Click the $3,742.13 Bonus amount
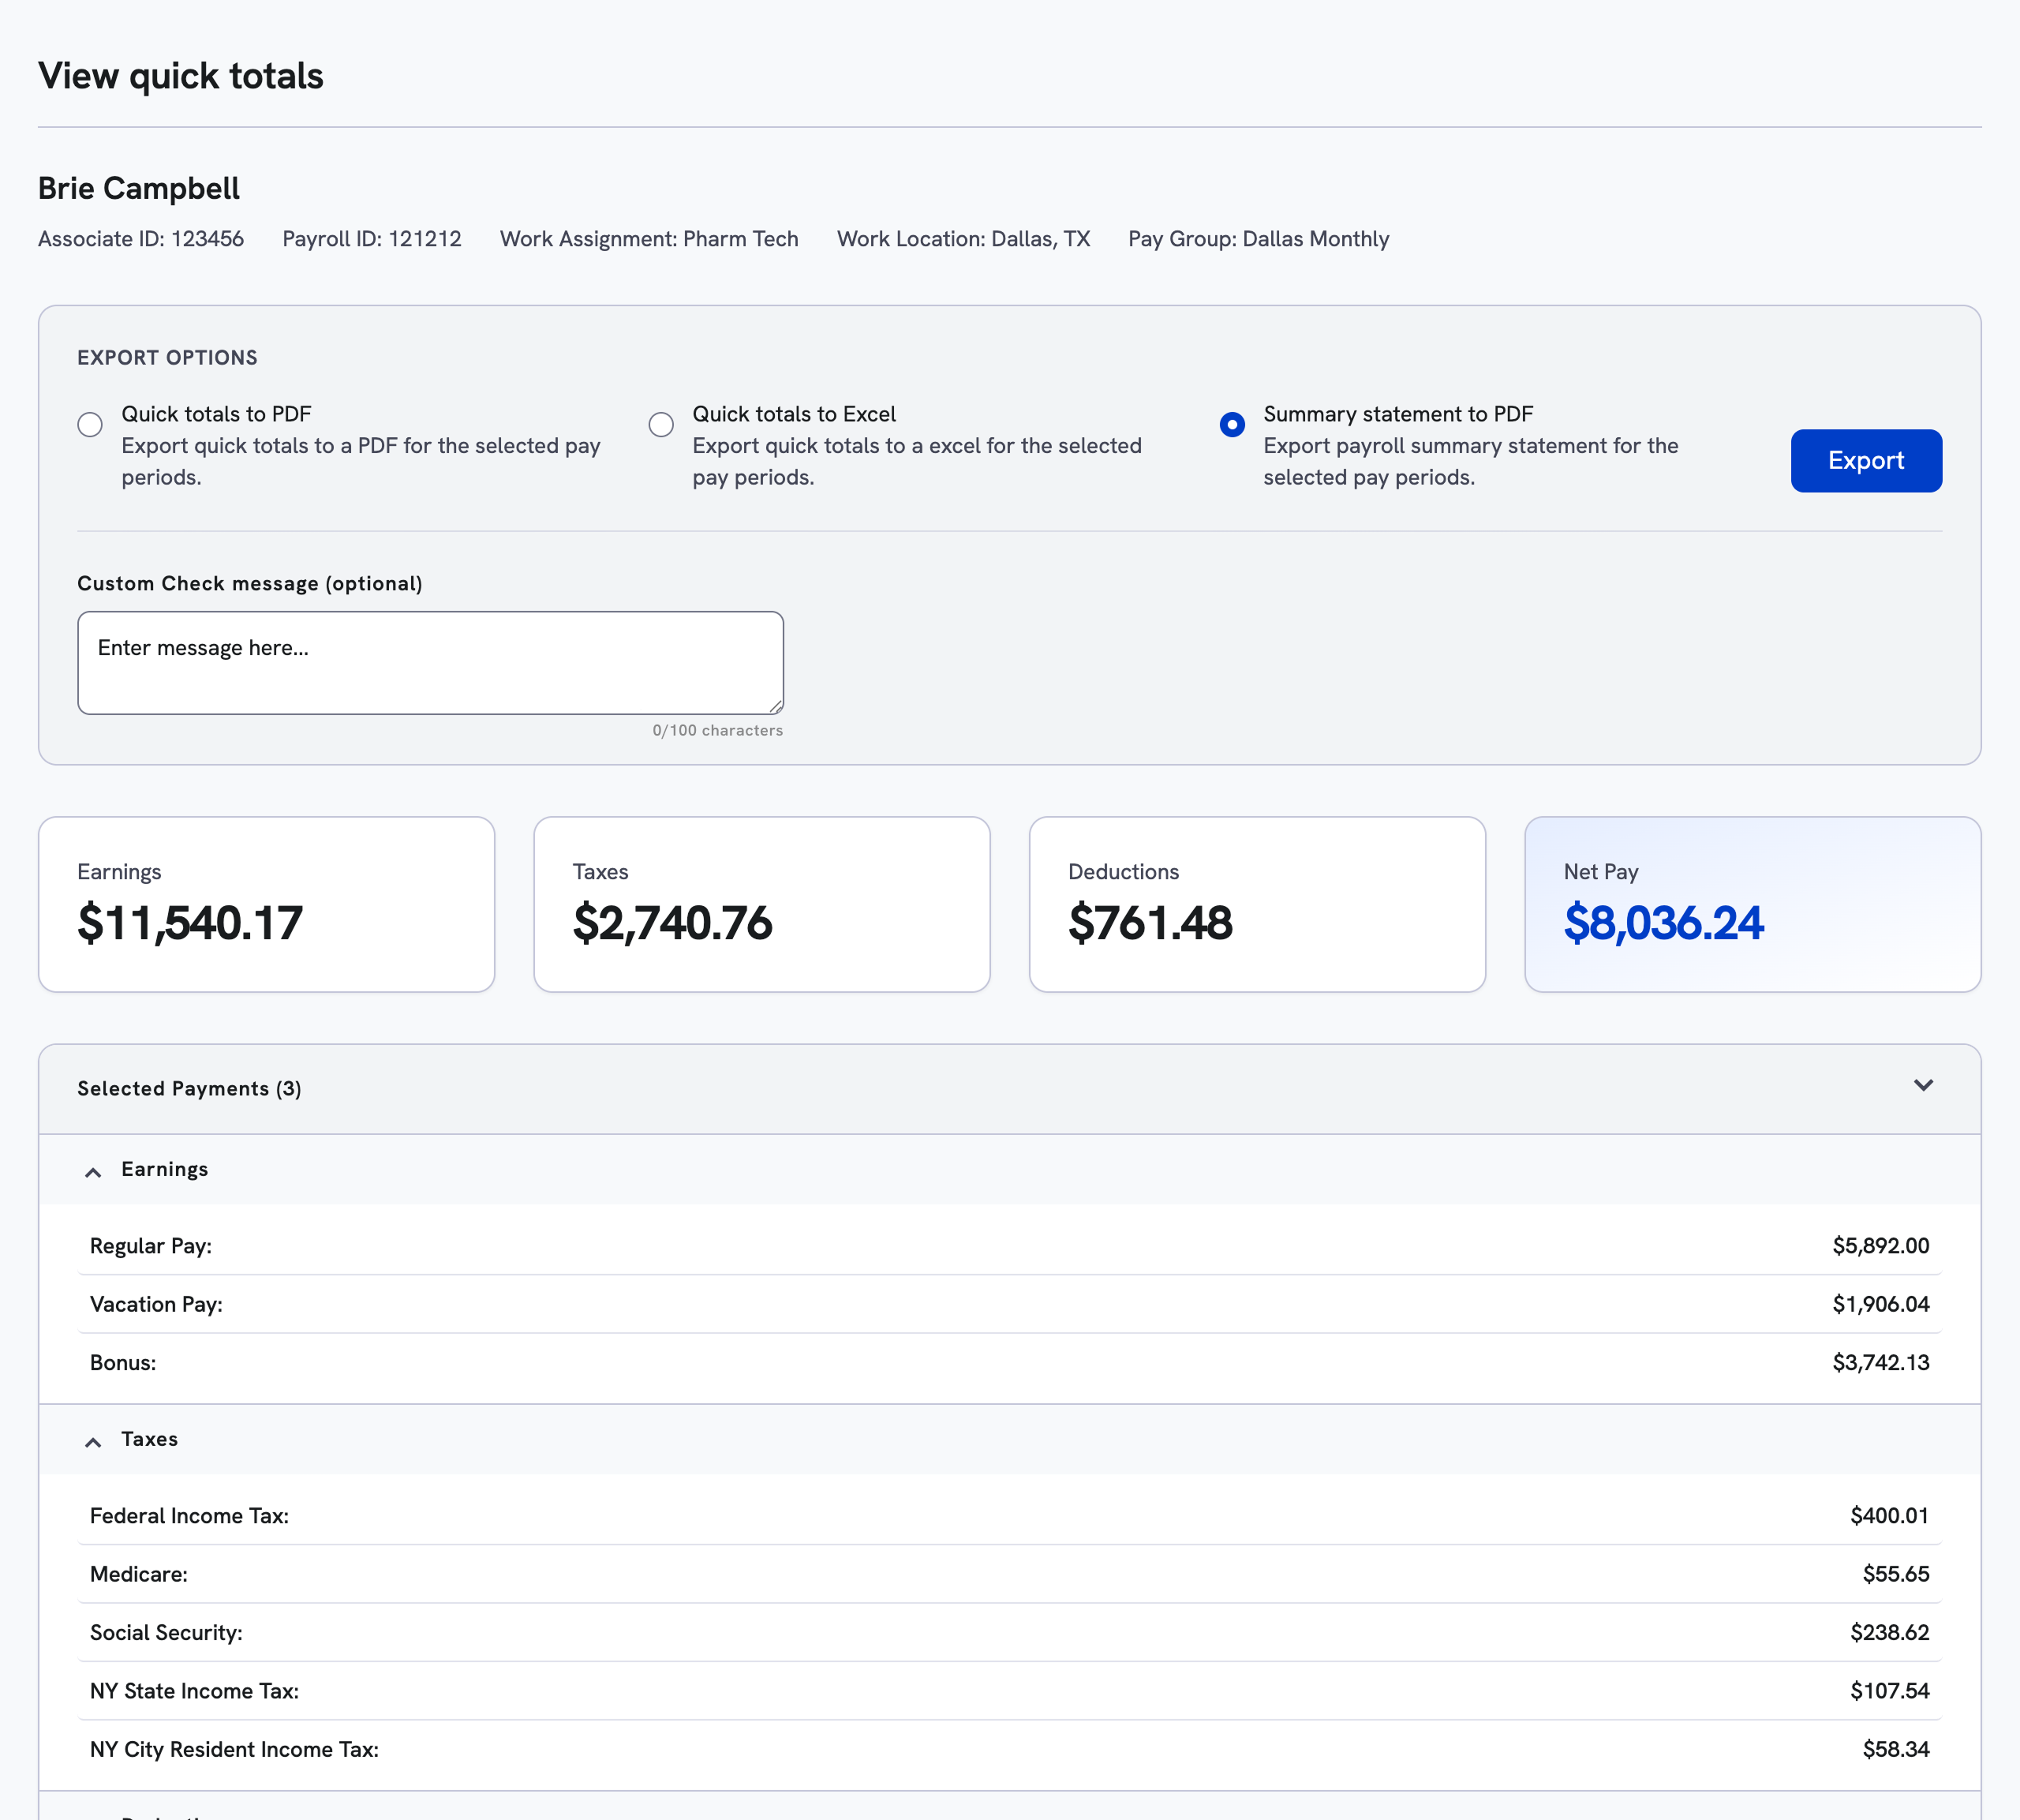This screenshot has width=2020, height=1820. point(1880,1363)
